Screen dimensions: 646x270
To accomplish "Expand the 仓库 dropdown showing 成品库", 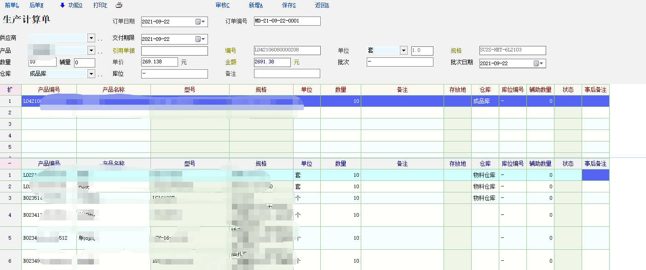I will pos(91,74).
